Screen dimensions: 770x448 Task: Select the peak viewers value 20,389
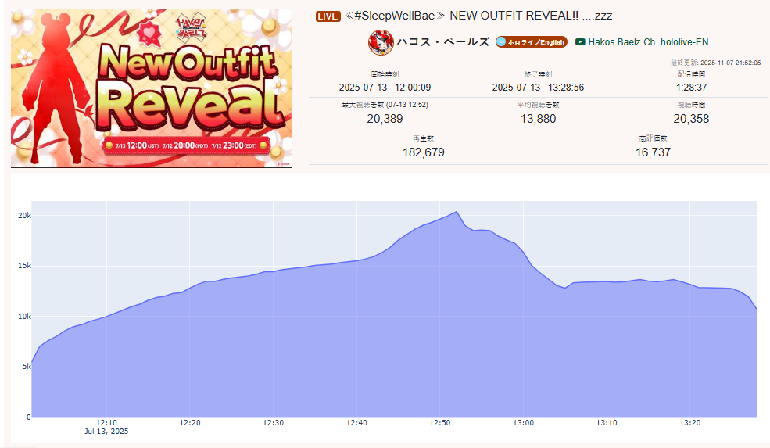(x=385, y=119)
